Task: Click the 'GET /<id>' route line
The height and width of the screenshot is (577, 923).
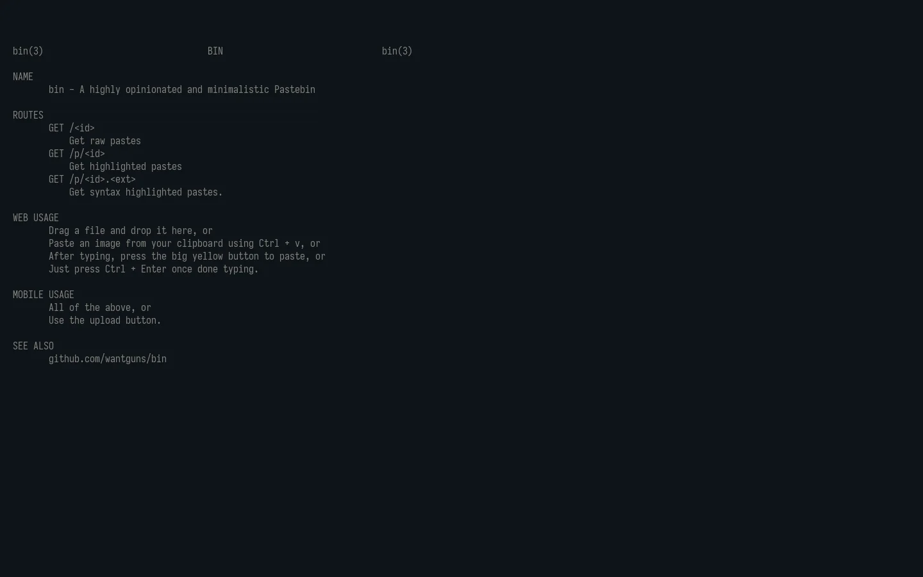Action: 72,128
